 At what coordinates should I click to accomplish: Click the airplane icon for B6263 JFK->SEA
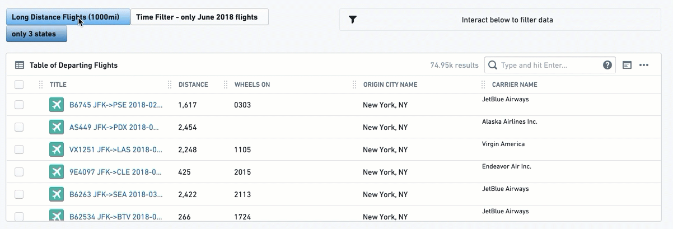(57, 194)
